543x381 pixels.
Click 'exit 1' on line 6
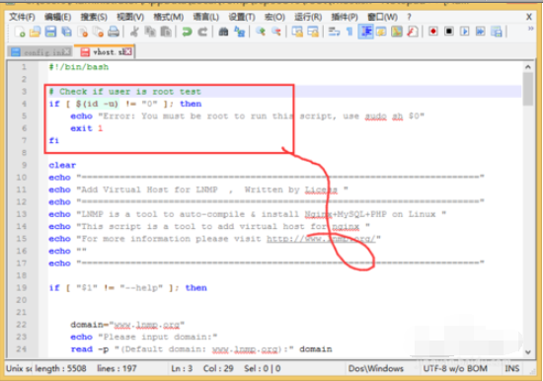[x=87, y=128]
